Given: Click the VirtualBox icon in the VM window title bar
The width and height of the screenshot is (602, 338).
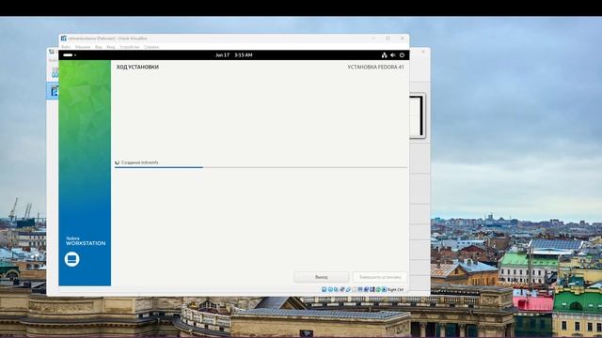Looking at the screenshot, I should coord(64,38).
